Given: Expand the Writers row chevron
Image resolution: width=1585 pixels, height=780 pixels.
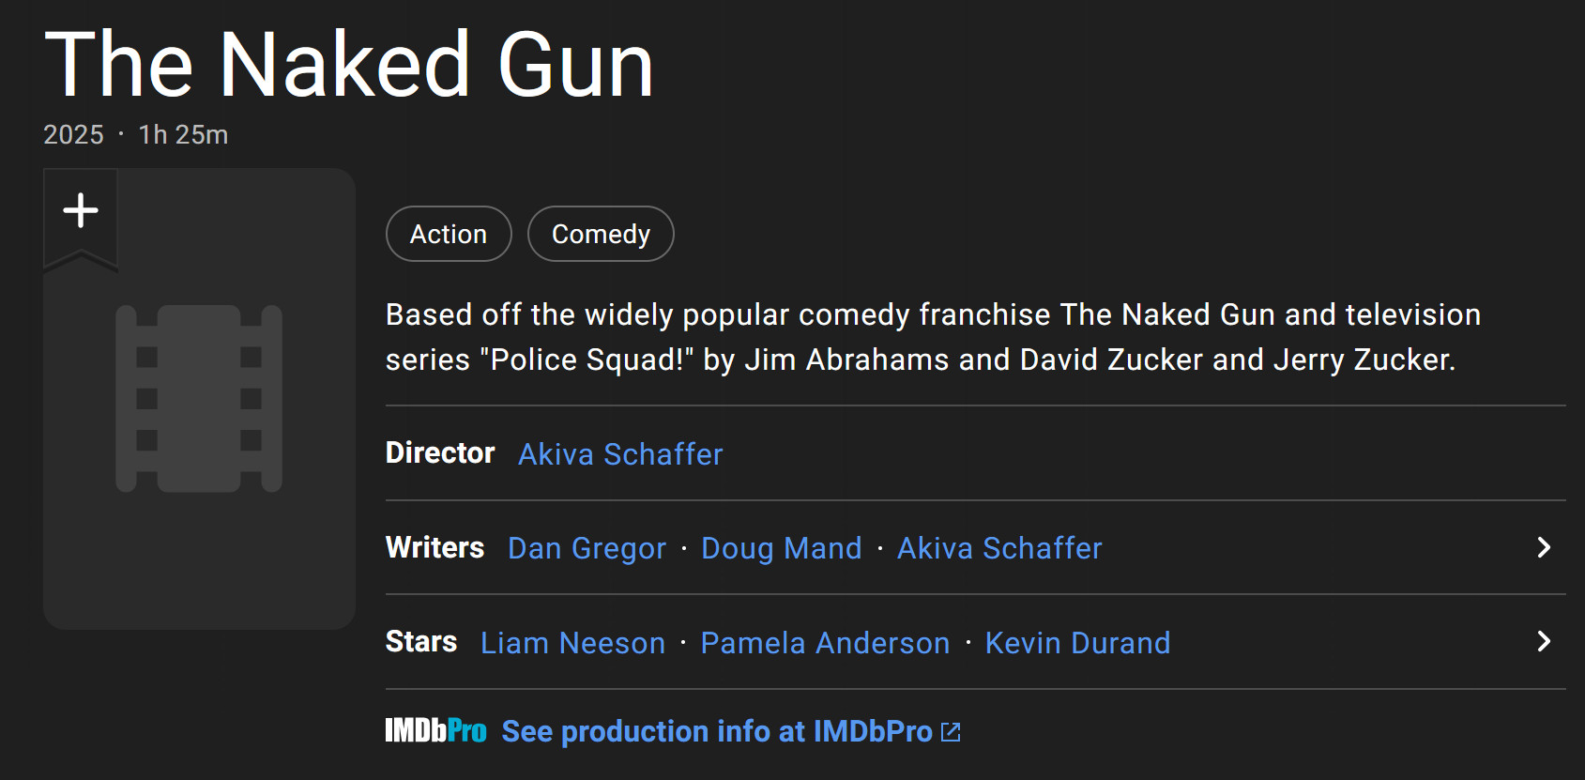Looking at the screenshot, I should pyautogui.click(x=1544, y=547).
